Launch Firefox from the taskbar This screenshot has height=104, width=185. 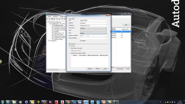44,102
